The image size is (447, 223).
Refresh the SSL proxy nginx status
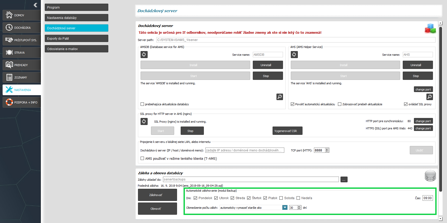[x=144, y=121]
